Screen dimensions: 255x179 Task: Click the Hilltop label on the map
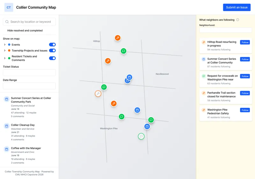point(97,41)
